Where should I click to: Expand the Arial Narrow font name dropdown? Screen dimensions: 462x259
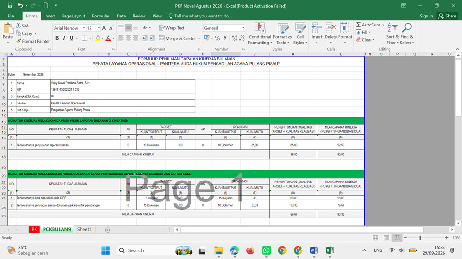click(x=84, y=28)
